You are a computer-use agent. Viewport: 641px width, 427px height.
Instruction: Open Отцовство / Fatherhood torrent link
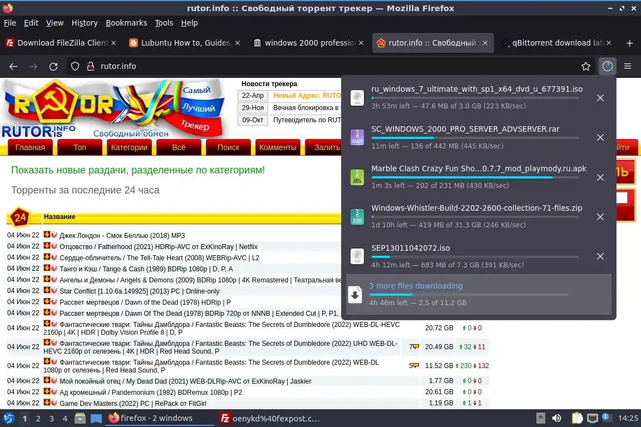[159, 247]
